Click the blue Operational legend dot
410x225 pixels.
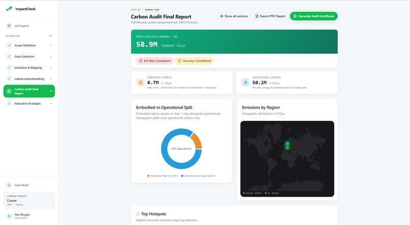[x=182, y=176]
